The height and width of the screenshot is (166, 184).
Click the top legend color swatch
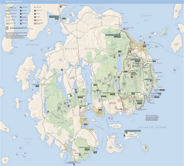[8, 7]
